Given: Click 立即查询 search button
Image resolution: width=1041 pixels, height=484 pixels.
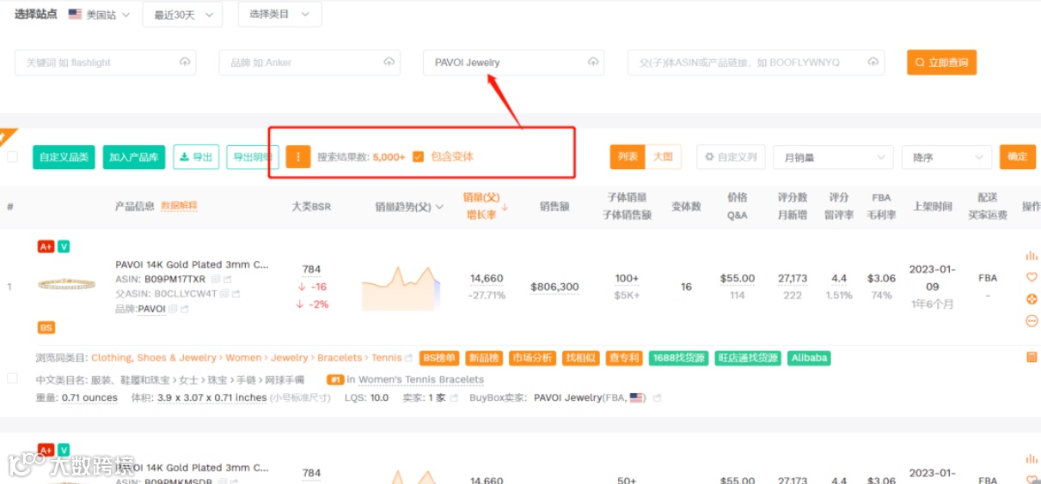Looking at the screenshot, I should tap(941, 63).
